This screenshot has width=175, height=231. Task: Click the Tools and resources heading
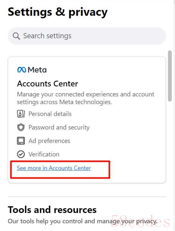(52, 210)
